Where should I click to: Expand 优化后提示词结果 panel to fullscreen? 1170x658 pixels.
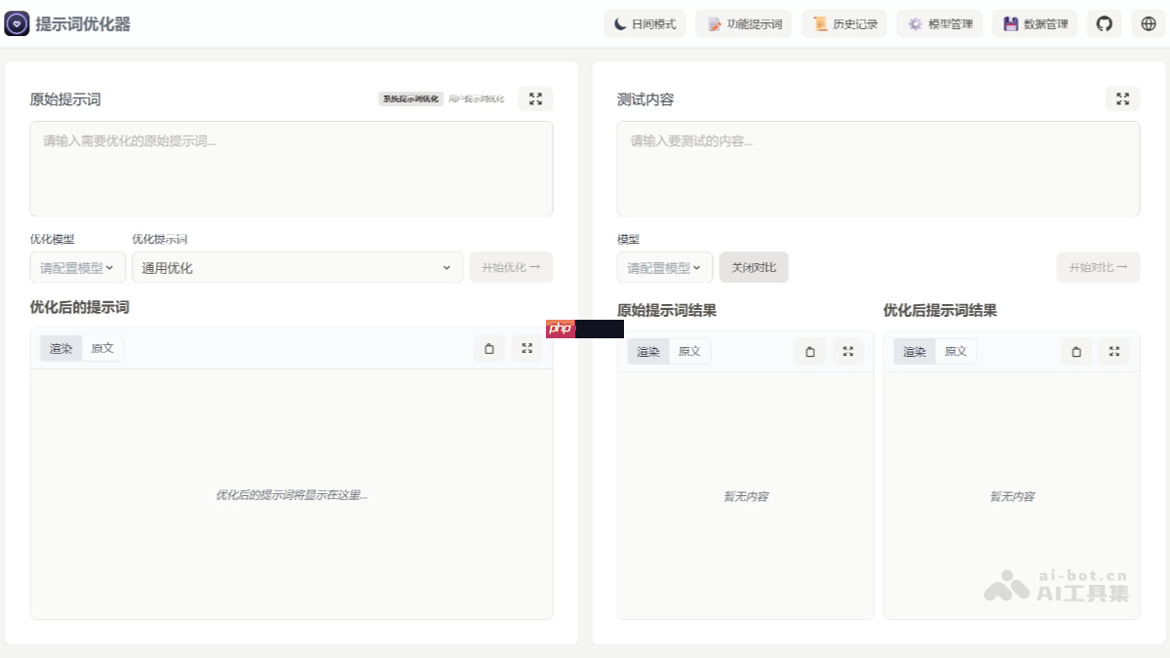tap(1114, 351)
